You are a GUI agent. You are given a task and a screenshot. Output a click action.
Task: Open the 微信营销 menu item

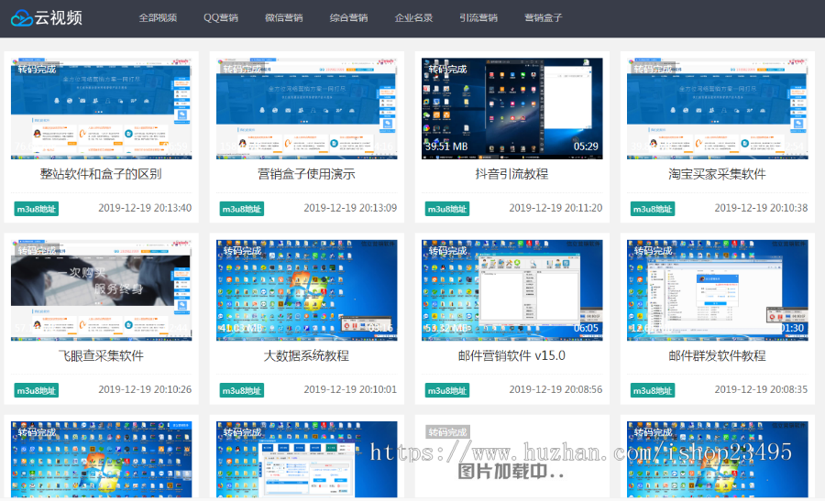(284, 18)
